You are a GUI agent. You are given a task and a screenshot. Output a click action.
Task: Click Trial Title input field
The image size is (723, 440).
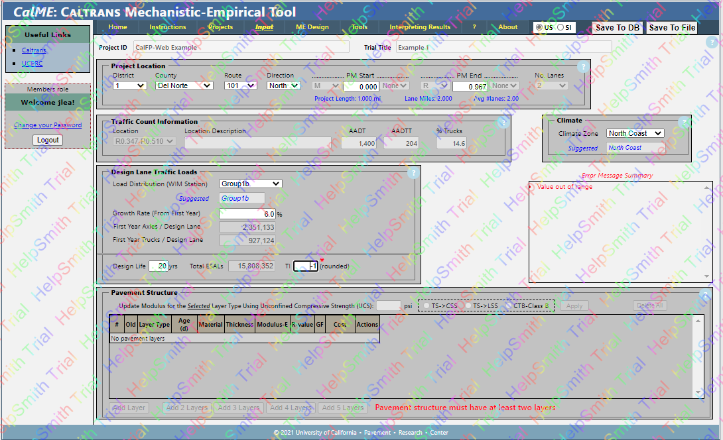point(504,48)
